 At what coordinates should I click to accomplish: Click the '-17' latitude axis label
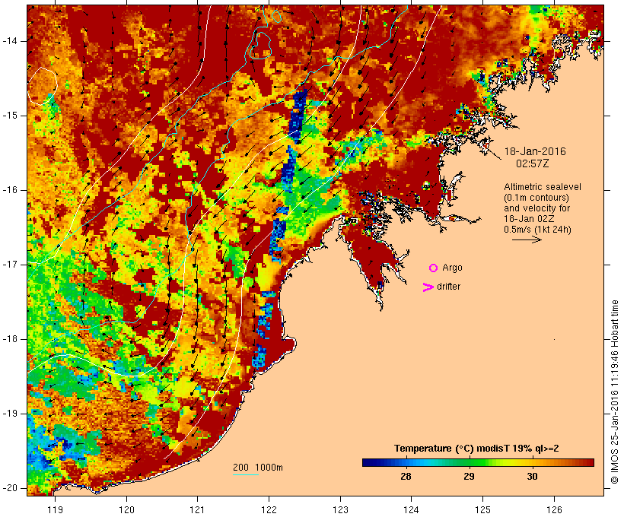(9, 265)
